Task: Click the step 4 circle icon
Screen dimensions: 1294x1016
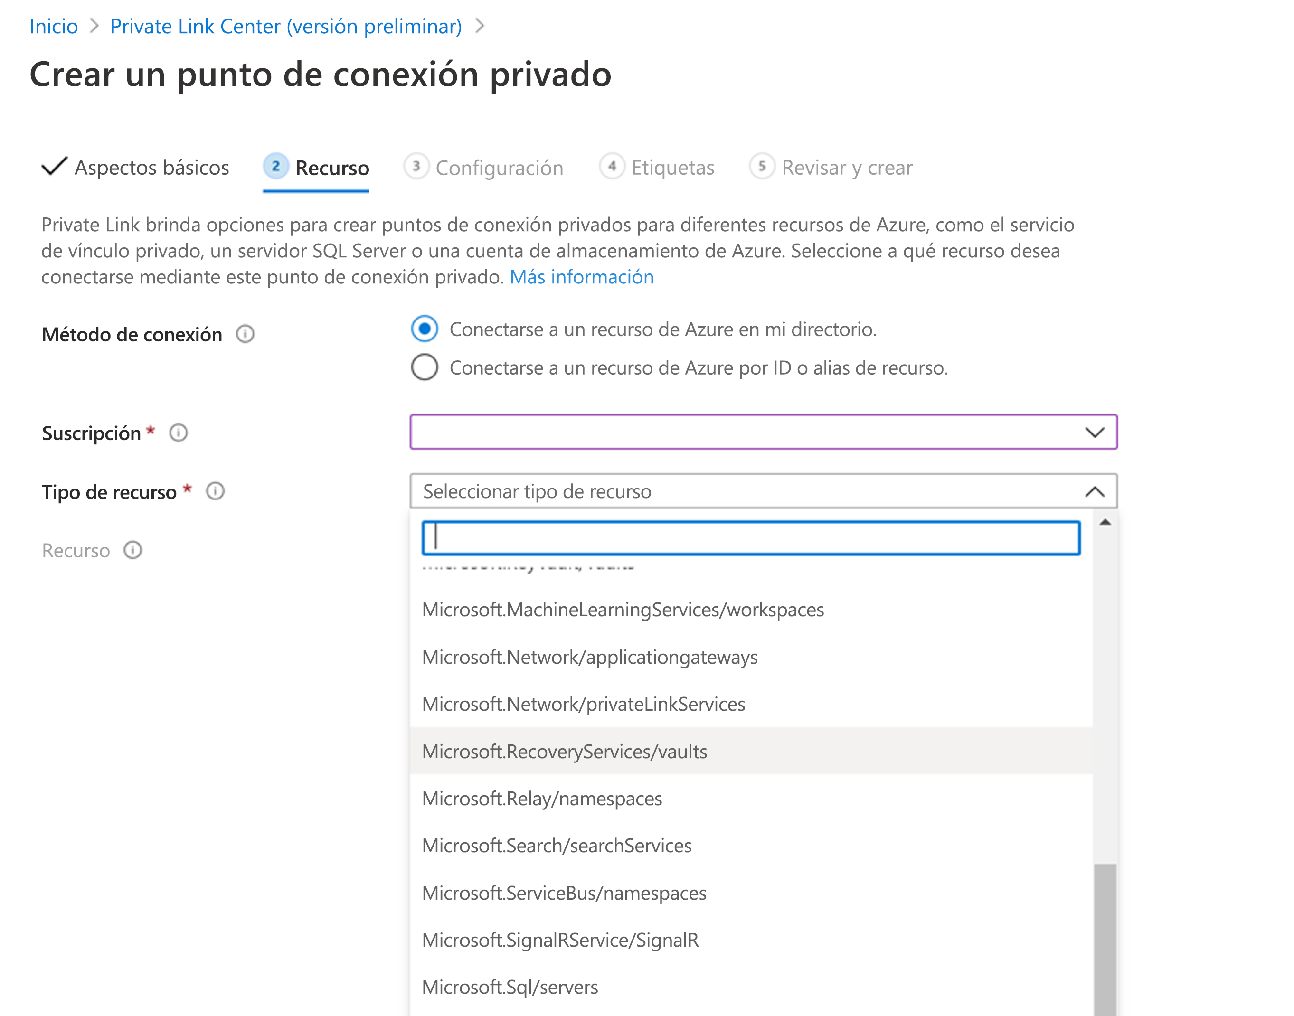Action: (612, 167)
